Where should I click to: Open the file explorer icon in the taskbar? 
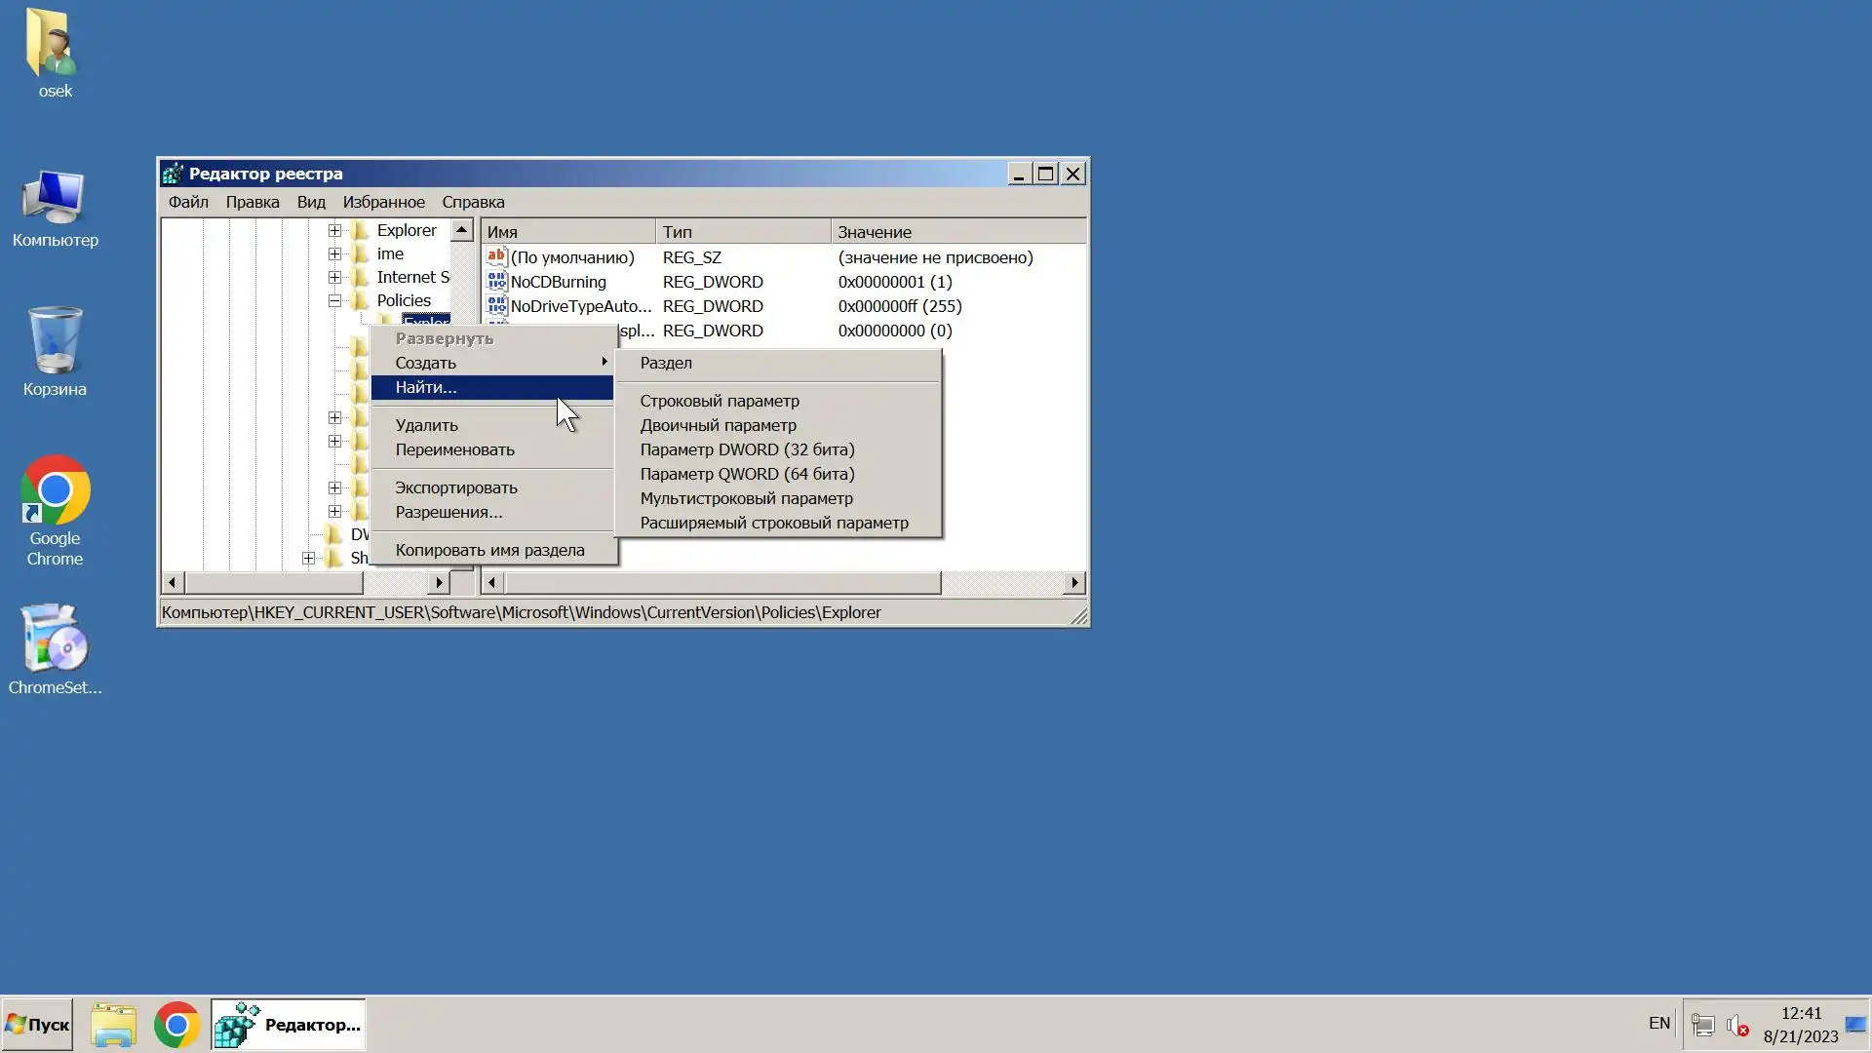coord(113,1025)
